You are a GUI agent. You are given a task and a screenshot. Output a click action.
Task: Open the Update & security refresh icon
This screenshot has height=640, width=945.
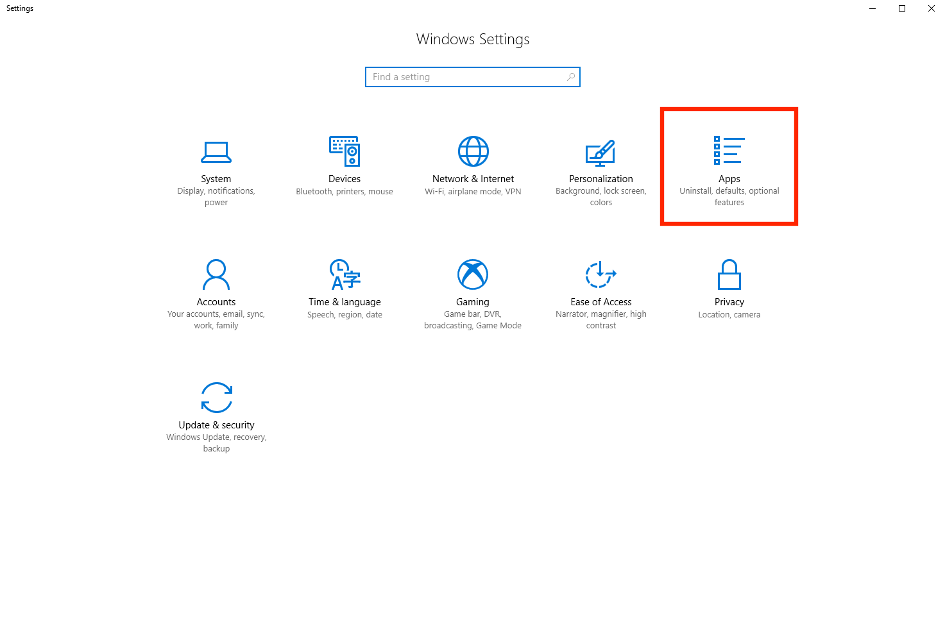[217, 398]
